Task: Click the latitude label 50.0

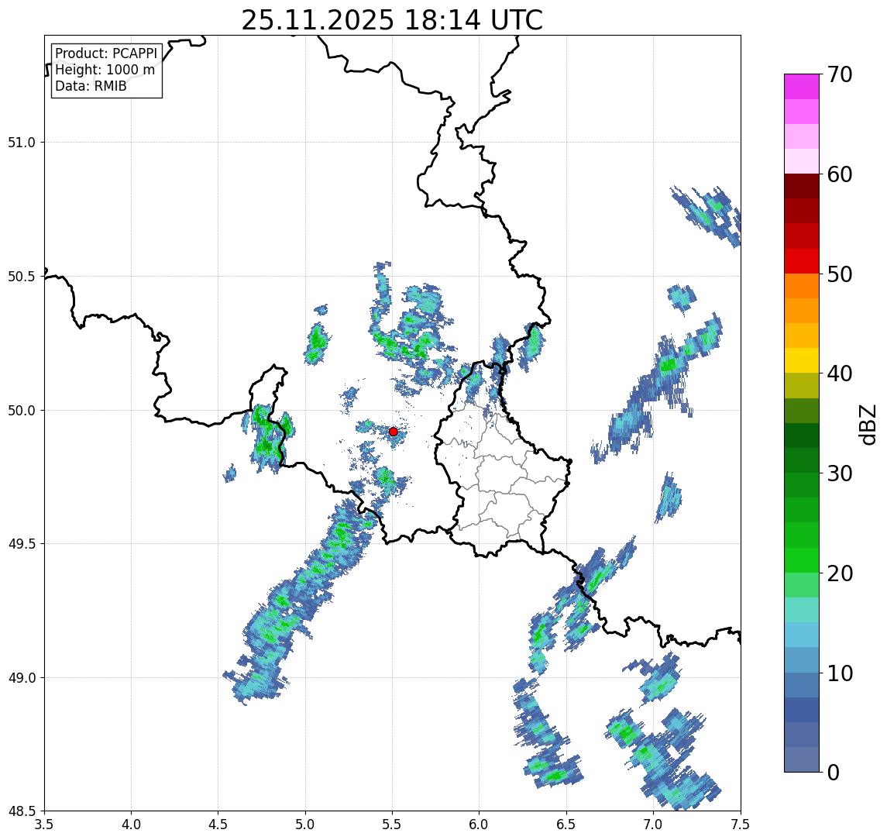Action: (22, 410)
